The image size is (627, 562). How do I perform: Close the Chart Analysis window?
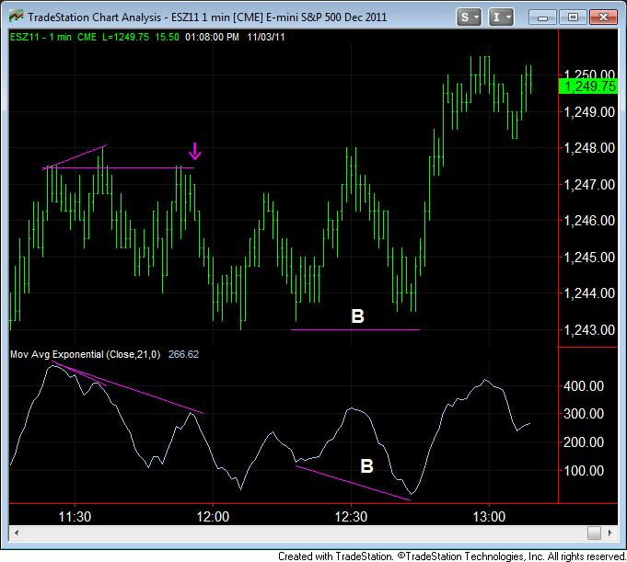[x=603, y=17]
